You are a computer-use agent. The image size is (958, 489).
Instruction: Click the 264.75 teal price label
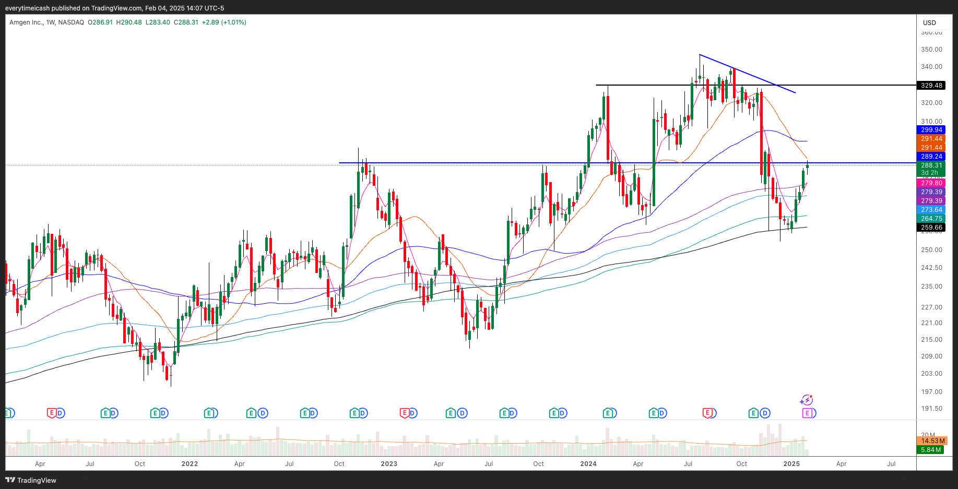pyautogui.click(x=931, y=218)
